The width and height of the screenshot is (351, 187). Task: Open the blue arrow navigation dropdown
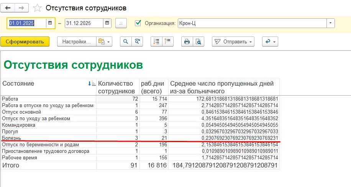coord(270,42)
